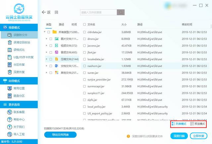Screen dimensions: 212x144
Task: Click the file list vertical scrollbar
Action: pyautogui.click(x=211, y=26)
